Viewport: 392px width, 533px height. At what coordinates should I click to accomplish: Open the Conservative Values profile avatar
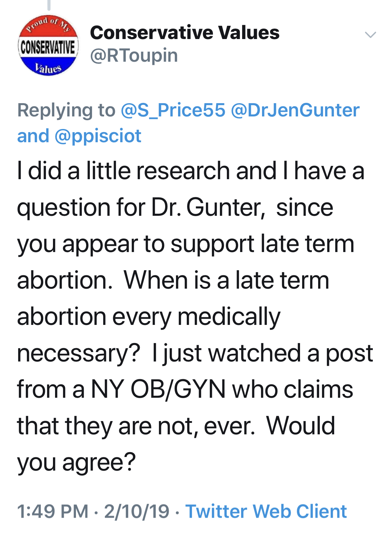48,46
